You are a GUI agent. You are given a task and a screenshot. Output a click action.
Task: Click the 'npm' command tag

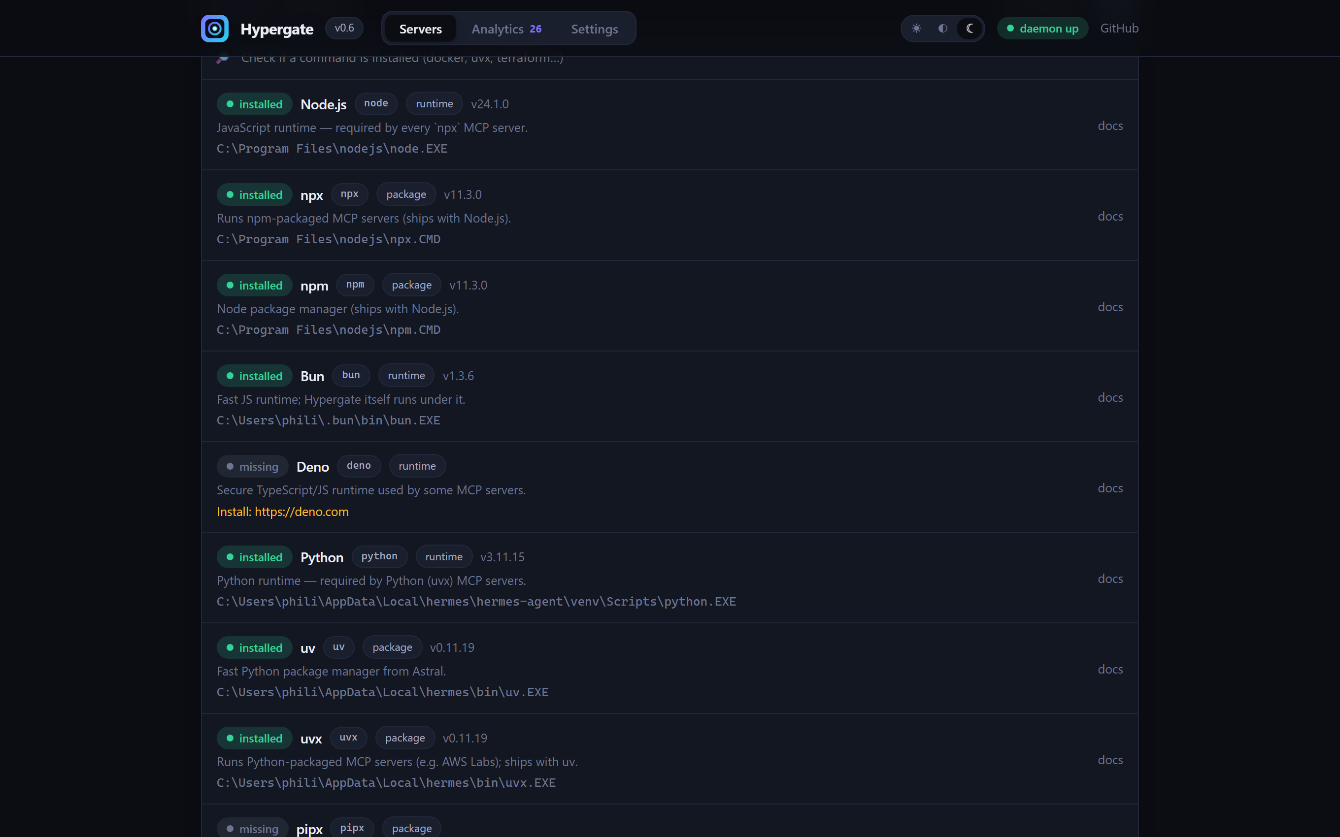pyautogui.click(x=355, y=285)
